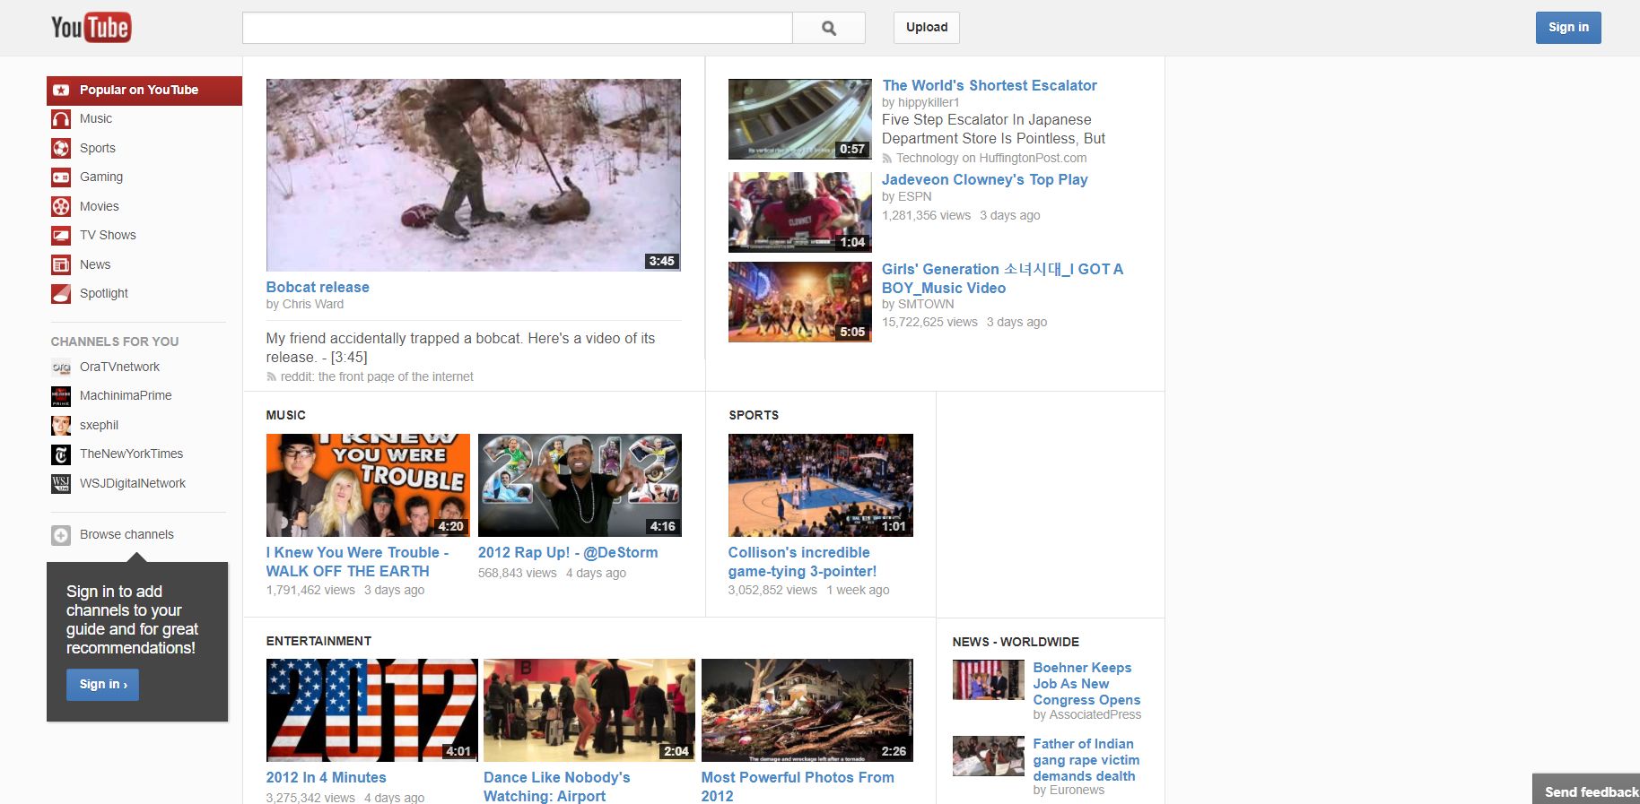Play the Collison basketball game thumbnail

pyautogui.click(x=821, y=486)
